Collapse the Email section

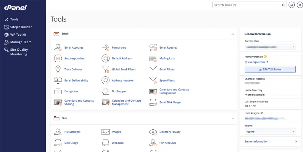[233, 34]
